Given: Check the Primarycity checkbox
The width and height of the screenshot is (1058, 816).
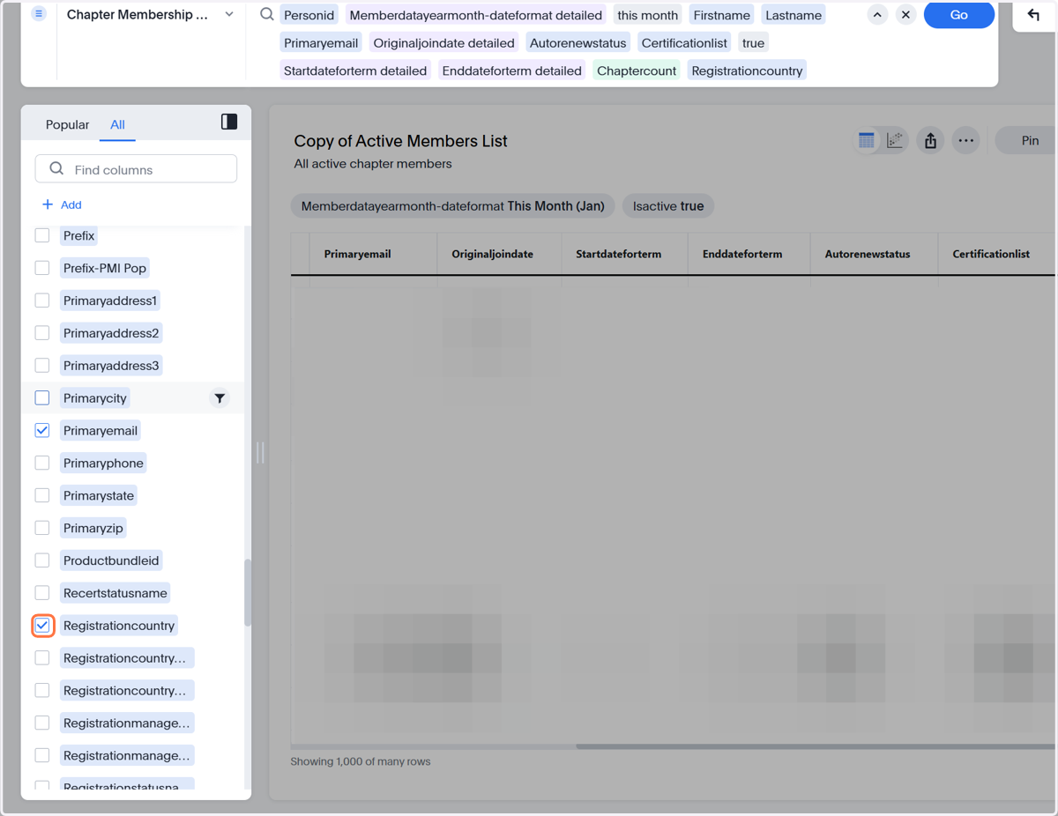Looking at the screenshot, I should click(42, 398).
